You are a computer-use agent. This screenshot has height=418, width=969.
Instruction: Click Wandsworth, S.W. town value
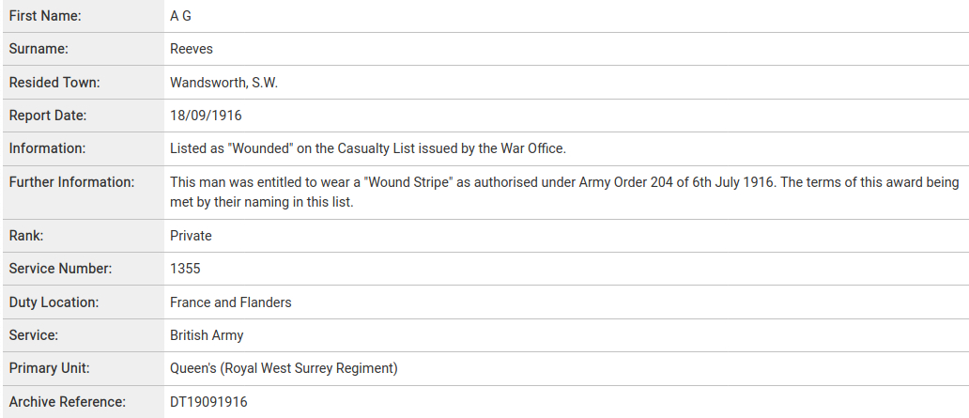tap(224, 83)
